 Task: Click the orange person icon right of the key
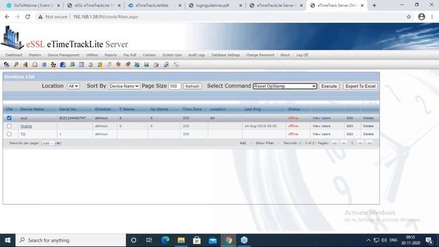click(25, 64)
